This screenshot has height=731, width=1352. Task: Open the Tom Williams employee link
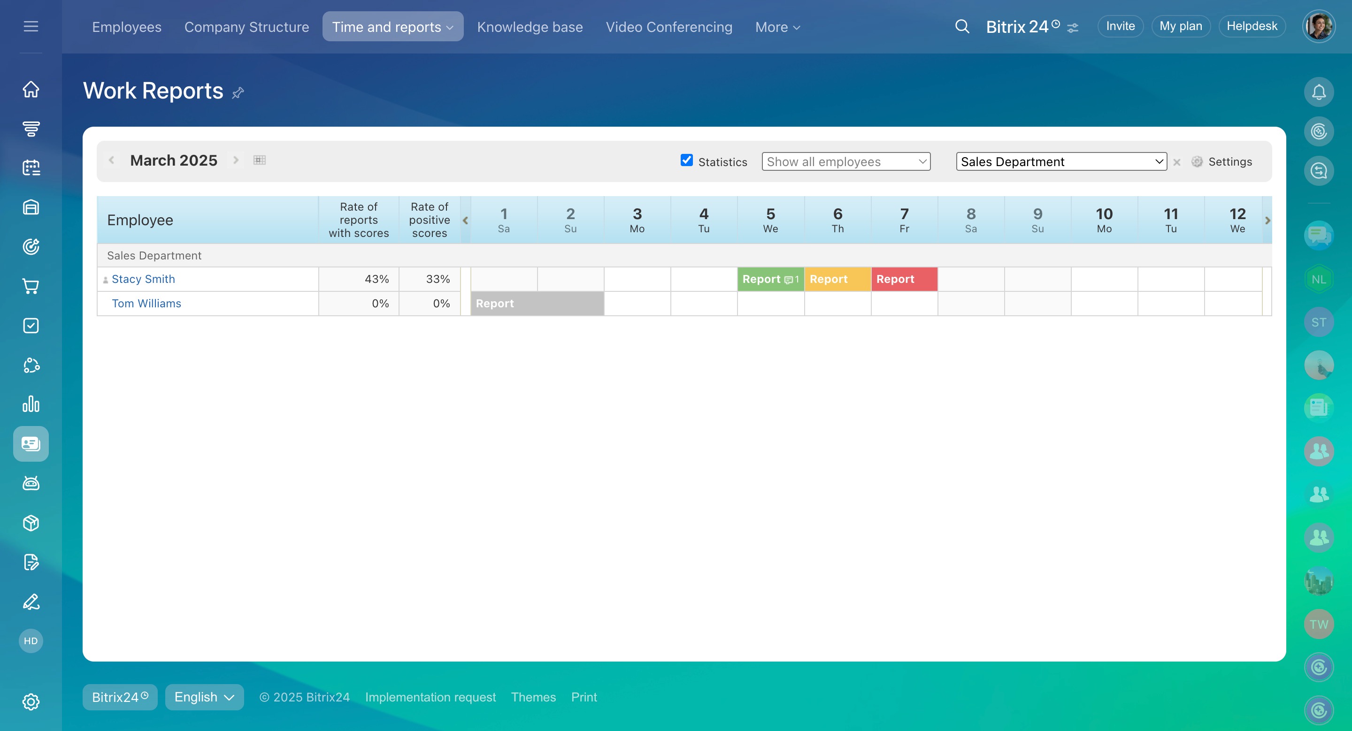[146, 303]
